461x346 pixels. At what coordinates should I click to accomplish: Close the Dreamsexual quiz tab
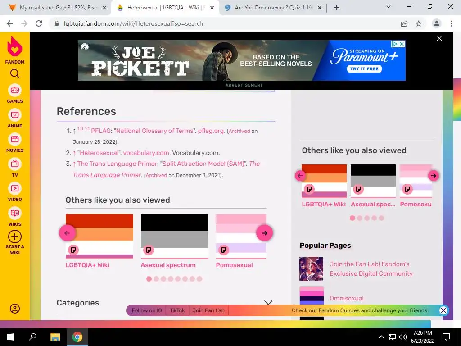320,8
